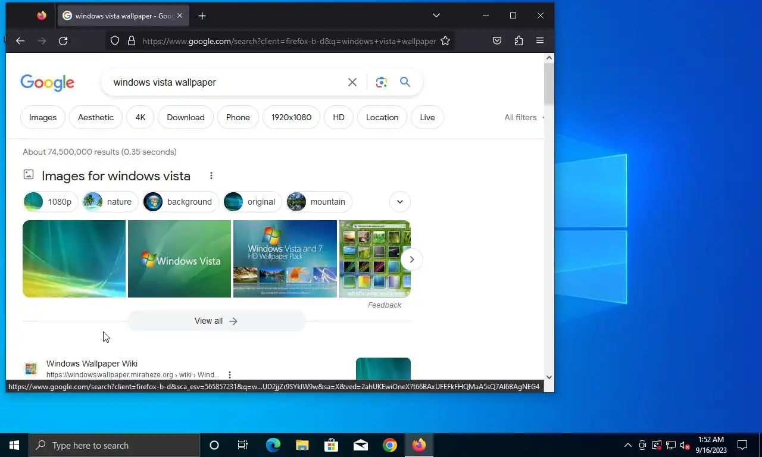Click the page scrollbar up arrow
This screenshot has width=762, height=457.
pyautogui.click(x=549, y=58)
